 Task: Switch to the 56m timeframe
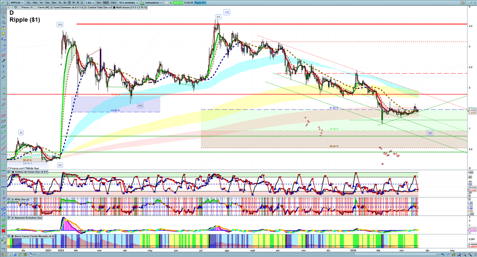[54, 3]
